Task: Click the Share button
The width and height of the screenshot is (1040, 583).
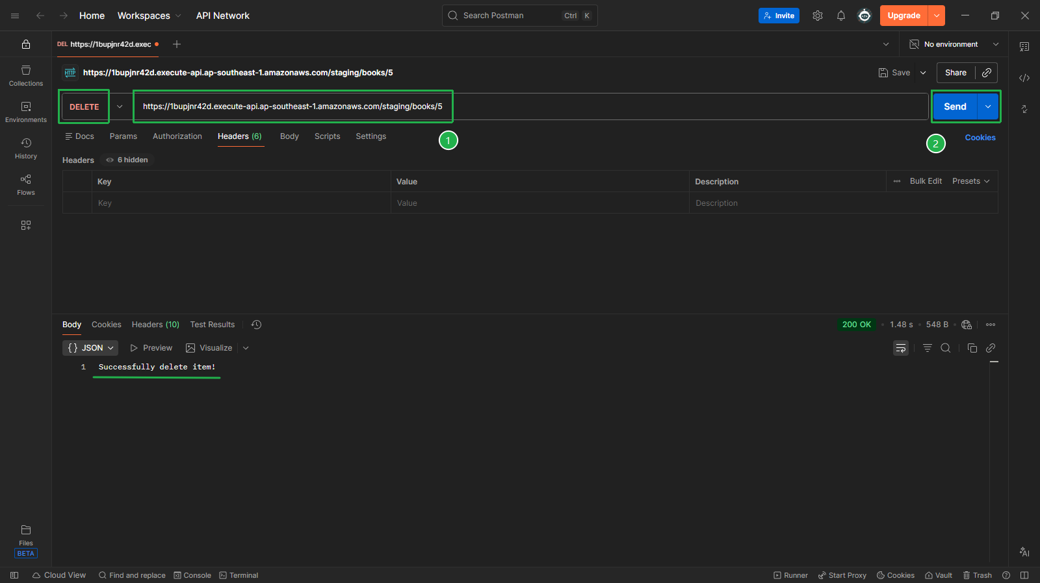Action: [x=955, y=73]
